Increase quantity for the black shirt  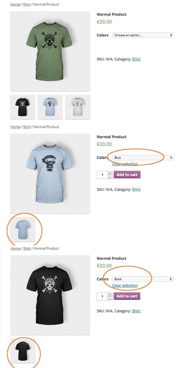[x=110, y=294]
